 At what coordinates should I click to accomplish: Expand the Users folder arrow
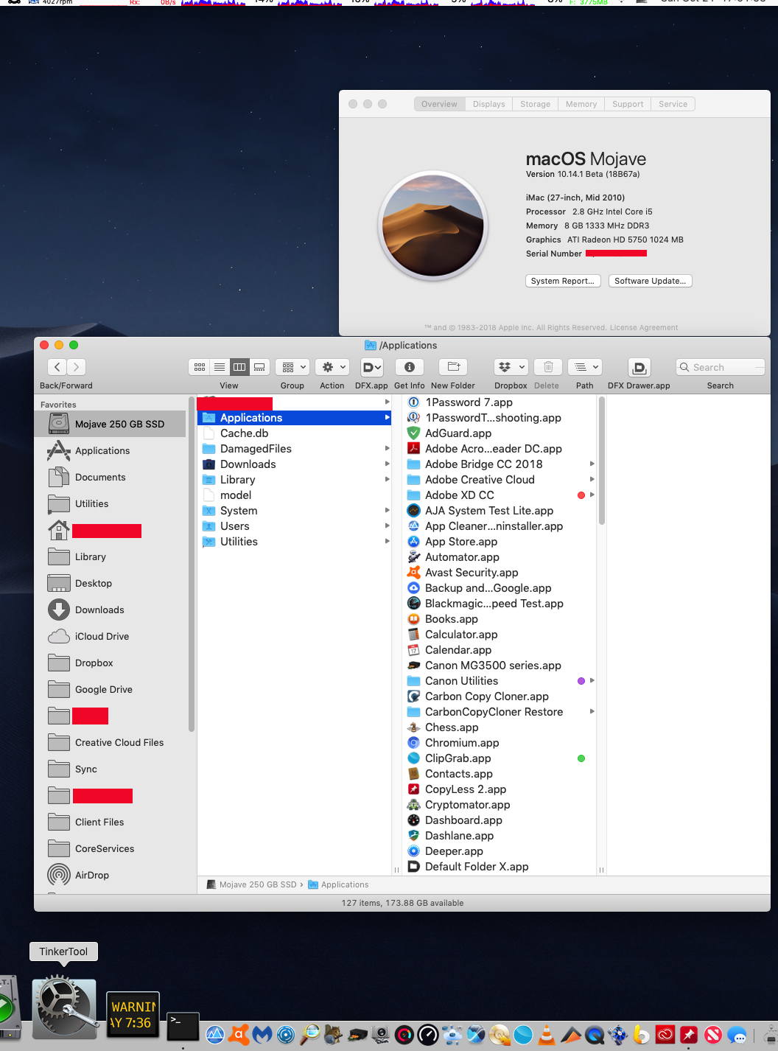387,526
